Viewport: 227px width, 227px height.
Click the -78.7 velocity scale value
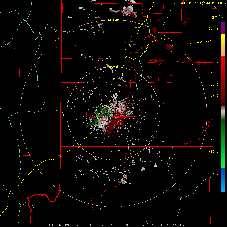point(214,163)
